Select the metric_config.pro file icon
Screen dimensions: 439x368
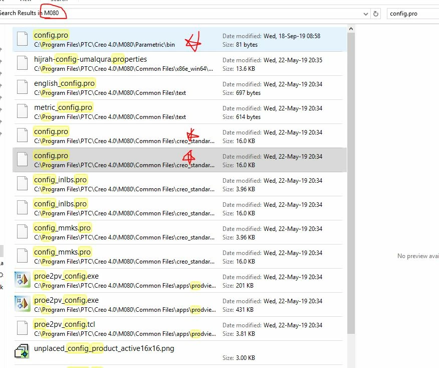[x=22, y=111]
